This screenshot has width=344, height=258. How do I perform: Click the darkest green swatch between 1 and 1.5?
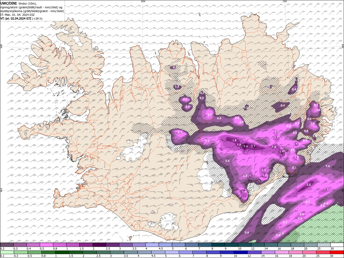coord(62,252)
